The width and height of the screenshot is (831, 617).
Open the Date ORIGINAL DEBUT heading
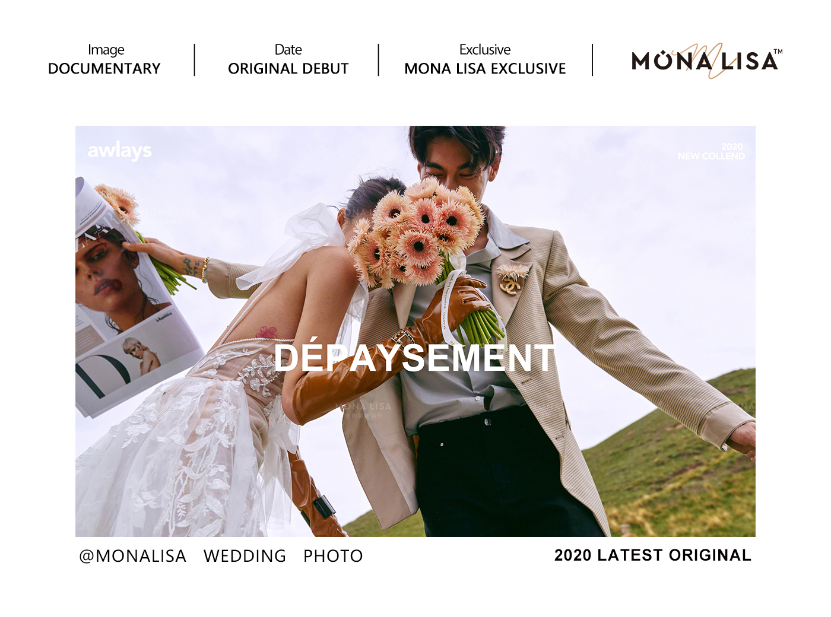coord(288,59)
